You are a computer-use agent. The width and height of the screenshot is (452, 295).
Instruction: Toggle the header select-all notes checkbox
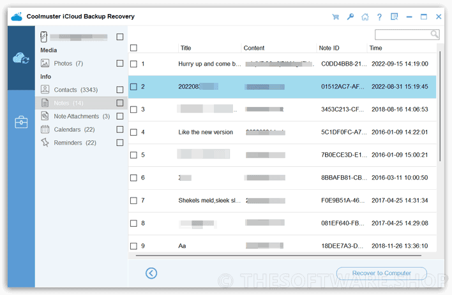133,48
